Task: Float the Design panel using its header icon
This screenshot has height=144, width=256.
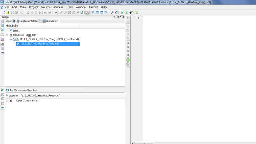Action: 121,17
